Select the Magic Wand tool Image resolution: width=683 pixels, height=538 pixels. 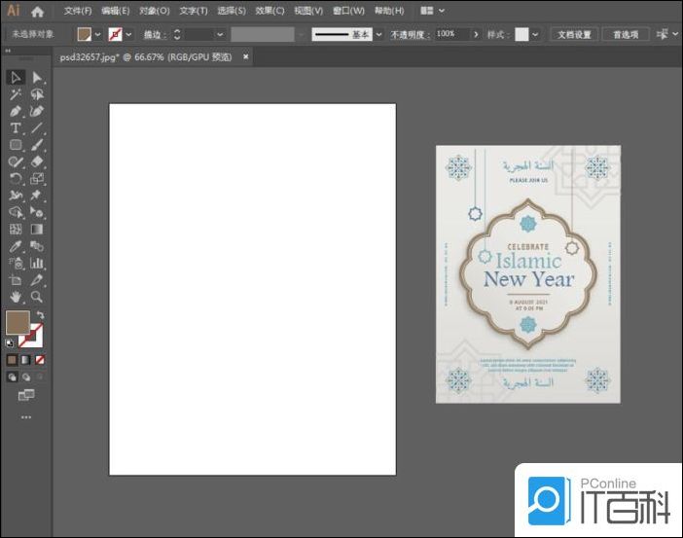16,94
